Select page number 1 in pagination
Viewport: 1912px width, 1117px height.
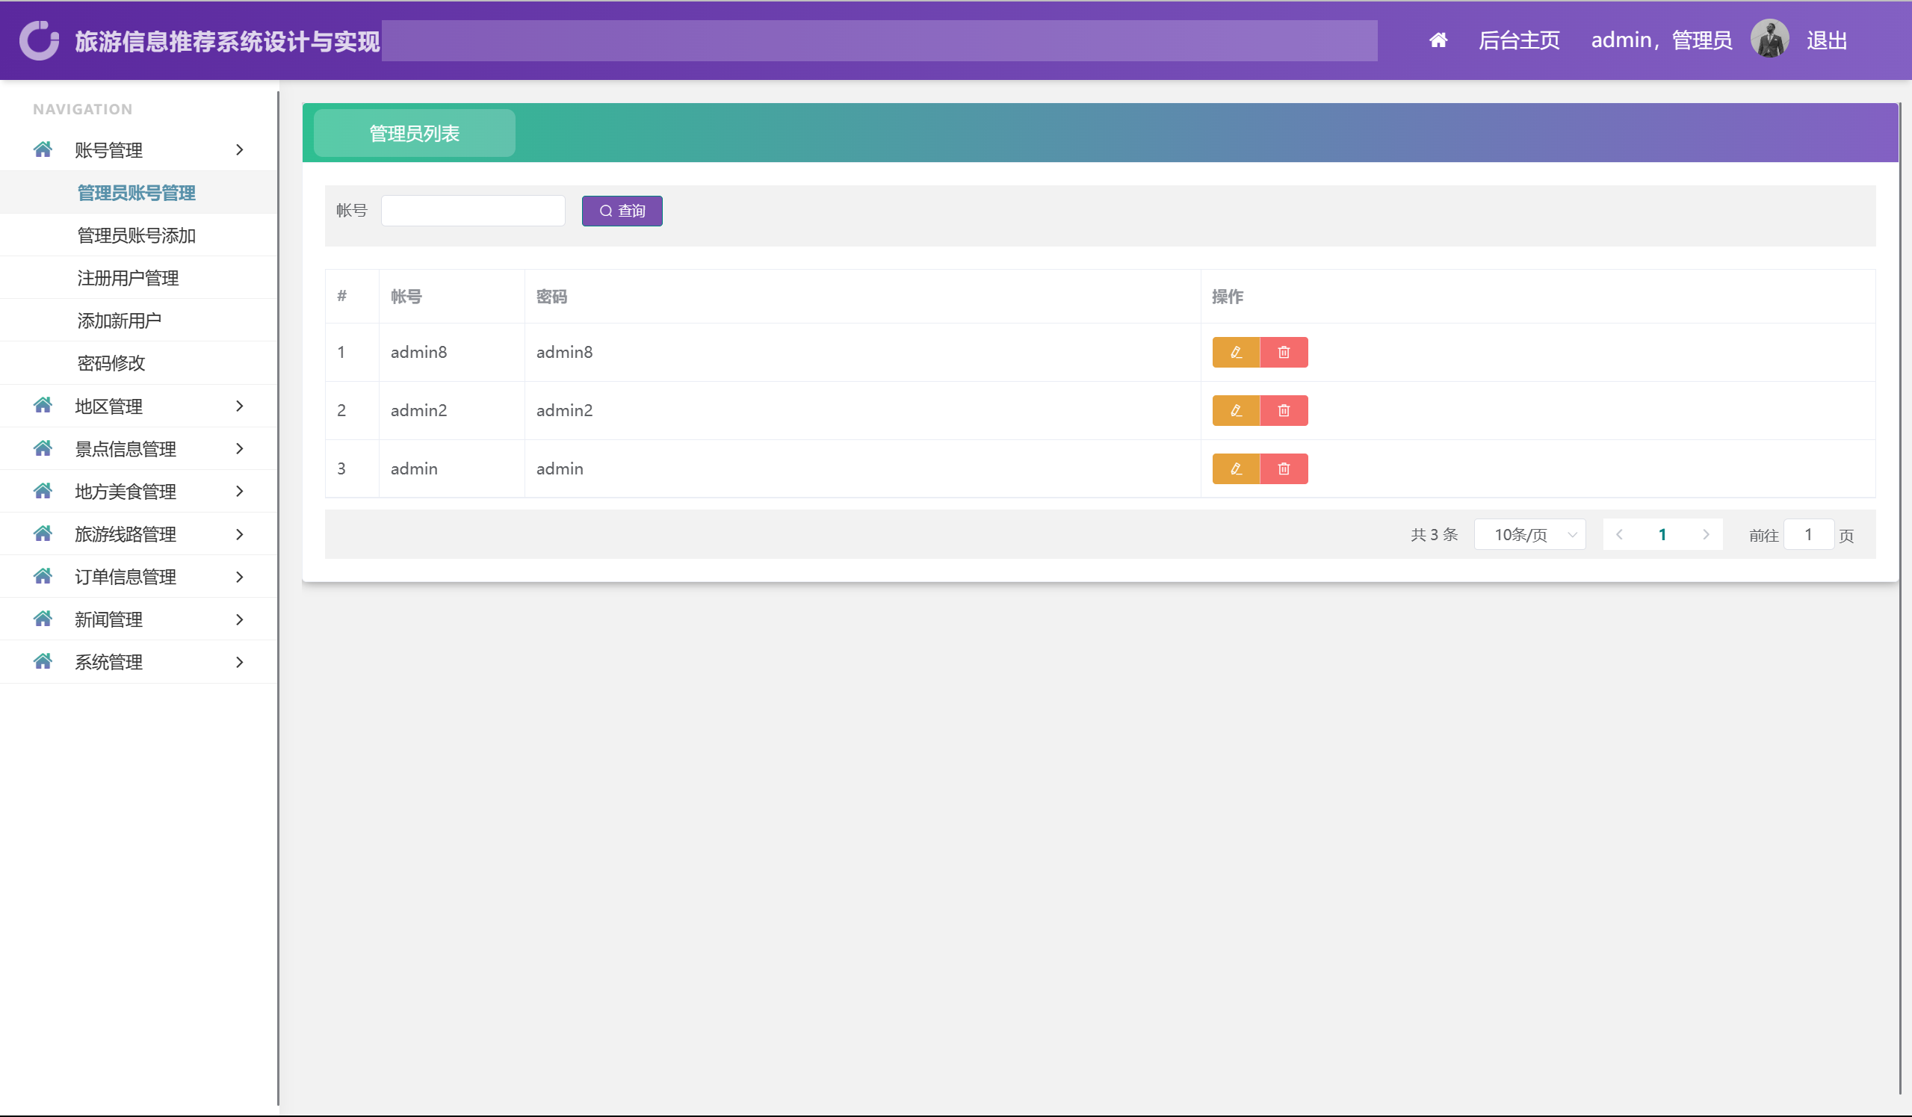1662,535
